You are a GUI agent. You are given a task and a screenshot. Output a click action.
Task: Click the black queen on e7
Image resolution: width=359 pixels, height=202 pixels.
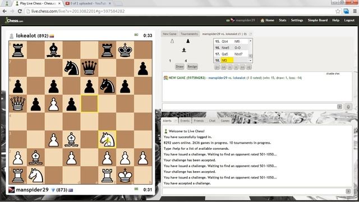tap(89, 68)
